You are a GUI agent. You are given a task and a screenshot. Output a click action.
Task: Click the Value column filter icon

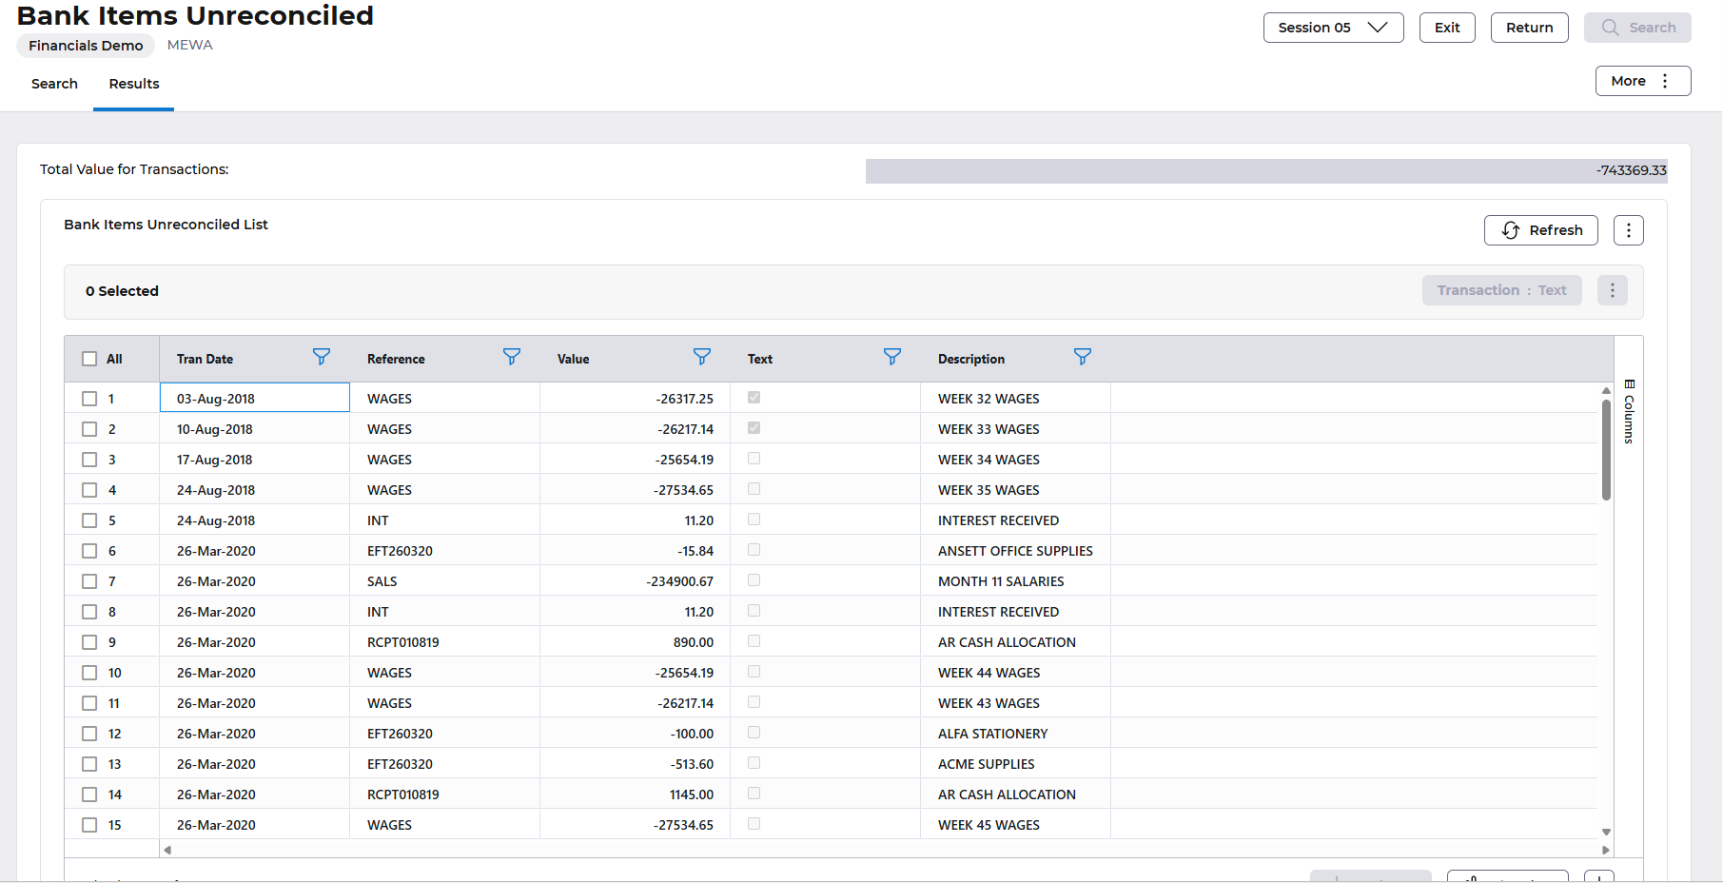point(702,357)
